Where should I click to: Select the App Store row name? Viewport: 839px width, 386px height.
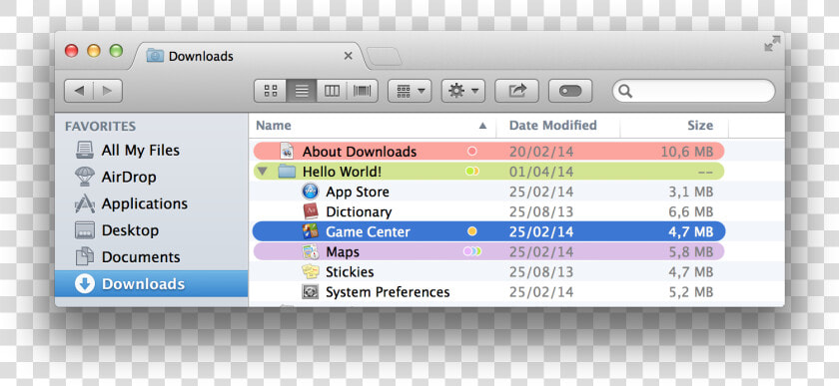coord(358,192)
